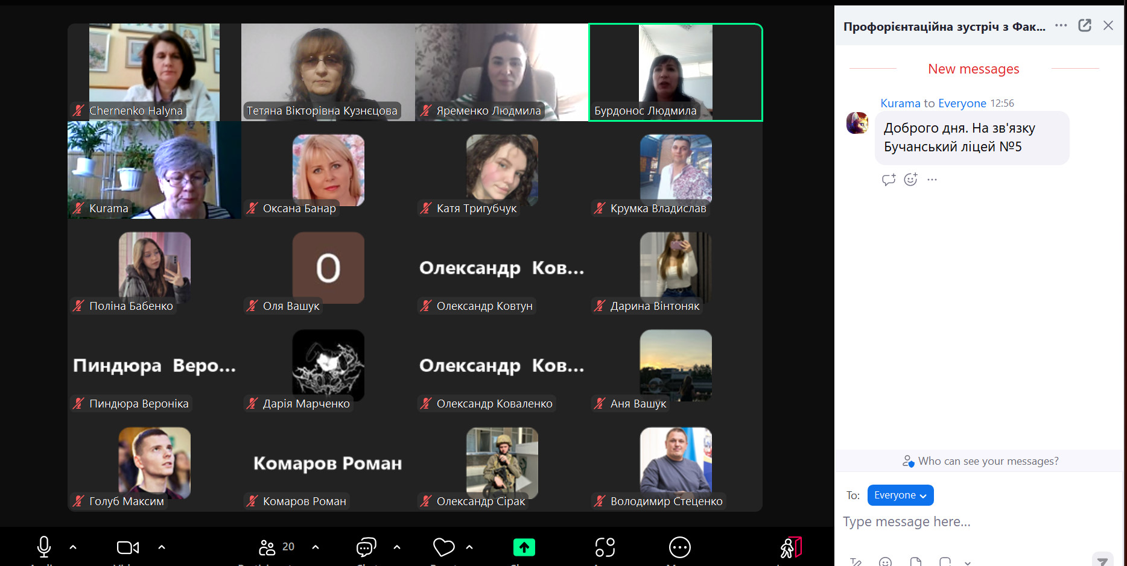Toggle the microphone audio button

pos(44,547)
